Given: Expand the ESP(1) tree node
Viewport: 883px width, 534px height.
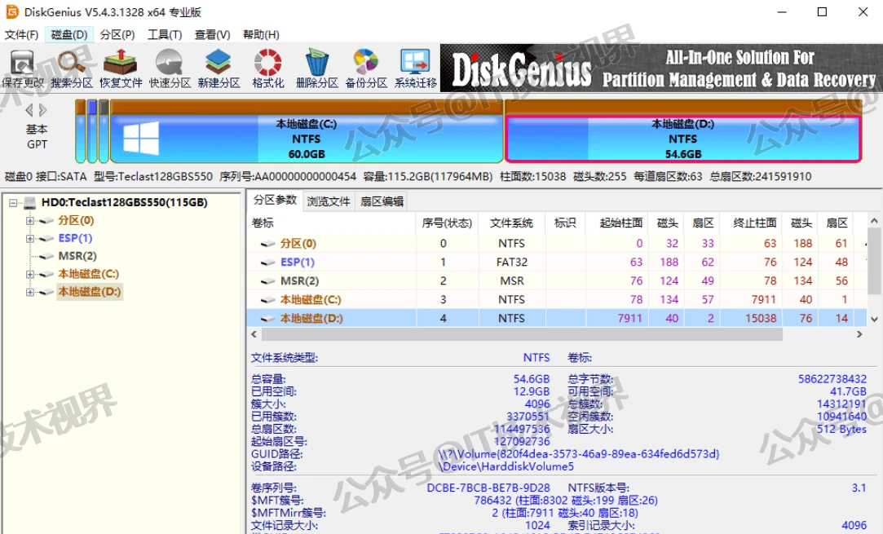Looking at the screenshot, I should coord(30,239).
